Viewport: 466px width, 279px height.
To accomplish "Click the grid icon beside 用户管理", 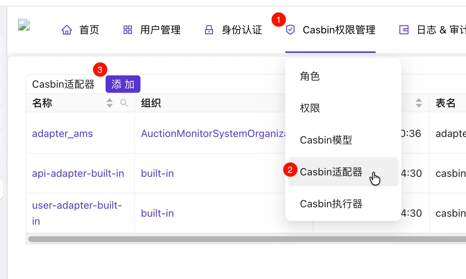I will 128,30.
